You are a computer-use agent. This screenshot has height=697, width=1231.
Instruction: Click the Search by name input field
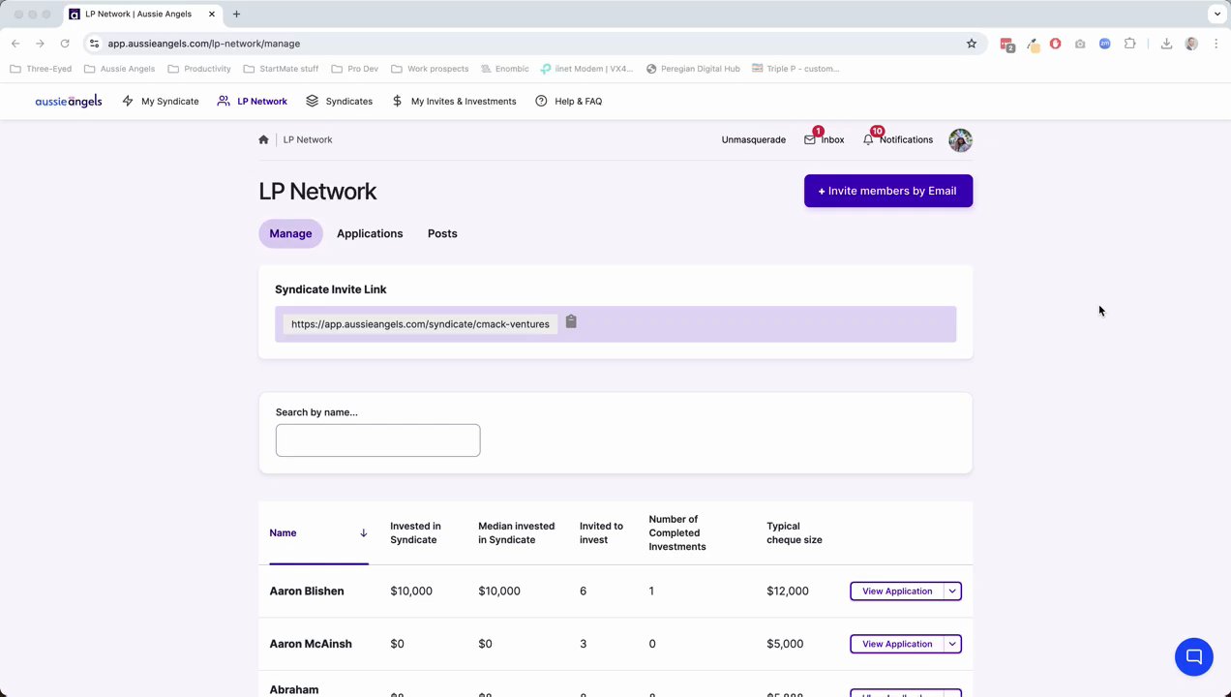(377, 440)
